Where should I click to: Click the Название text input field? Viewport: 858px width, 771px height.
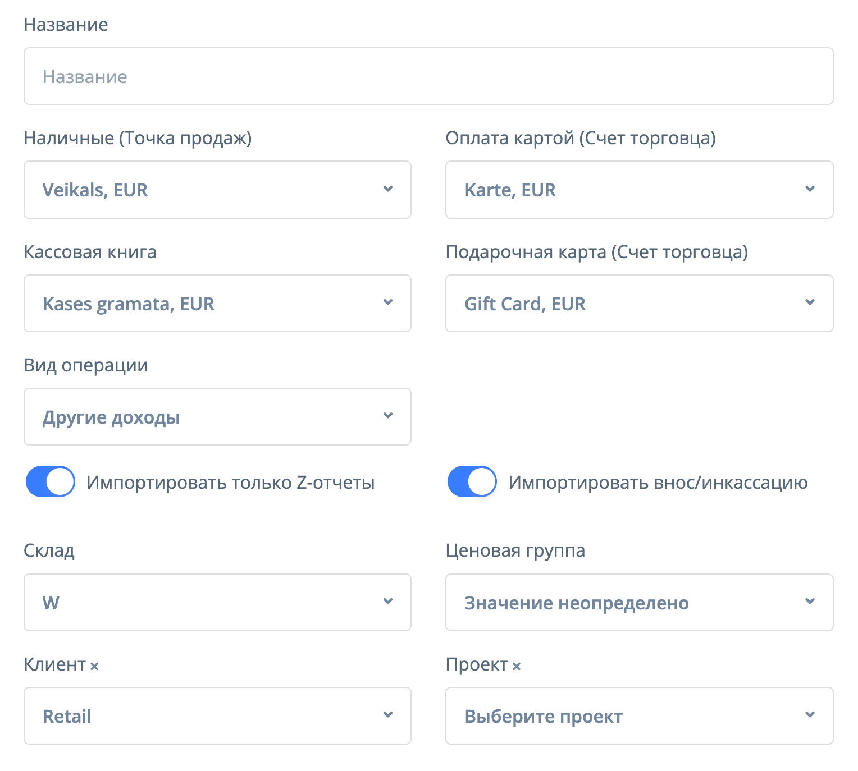coord(428,76)
